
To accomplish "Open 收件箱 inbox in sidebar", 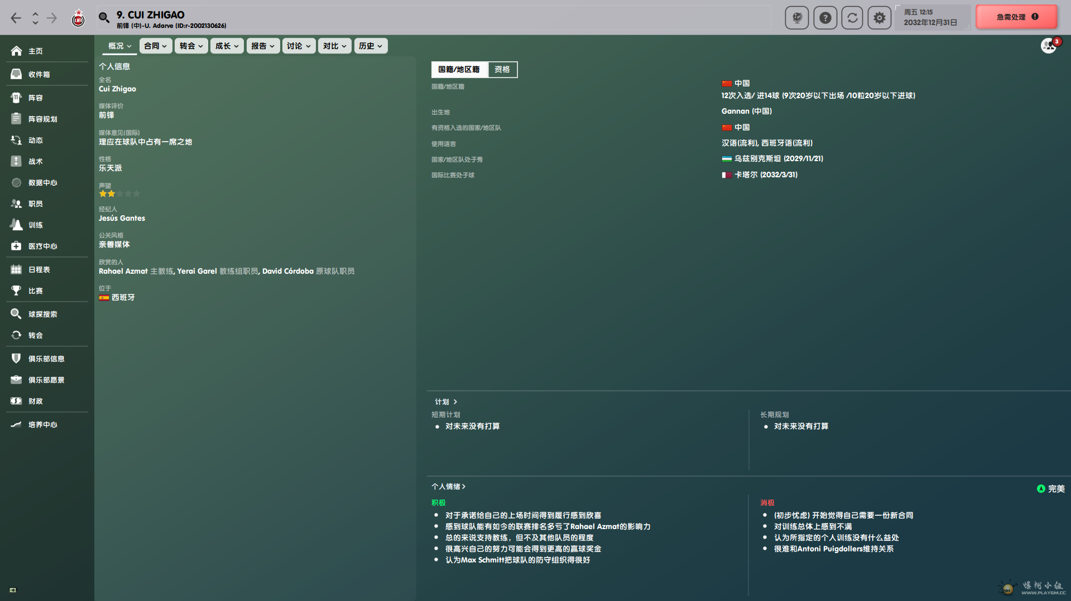I will pos(39,74).
